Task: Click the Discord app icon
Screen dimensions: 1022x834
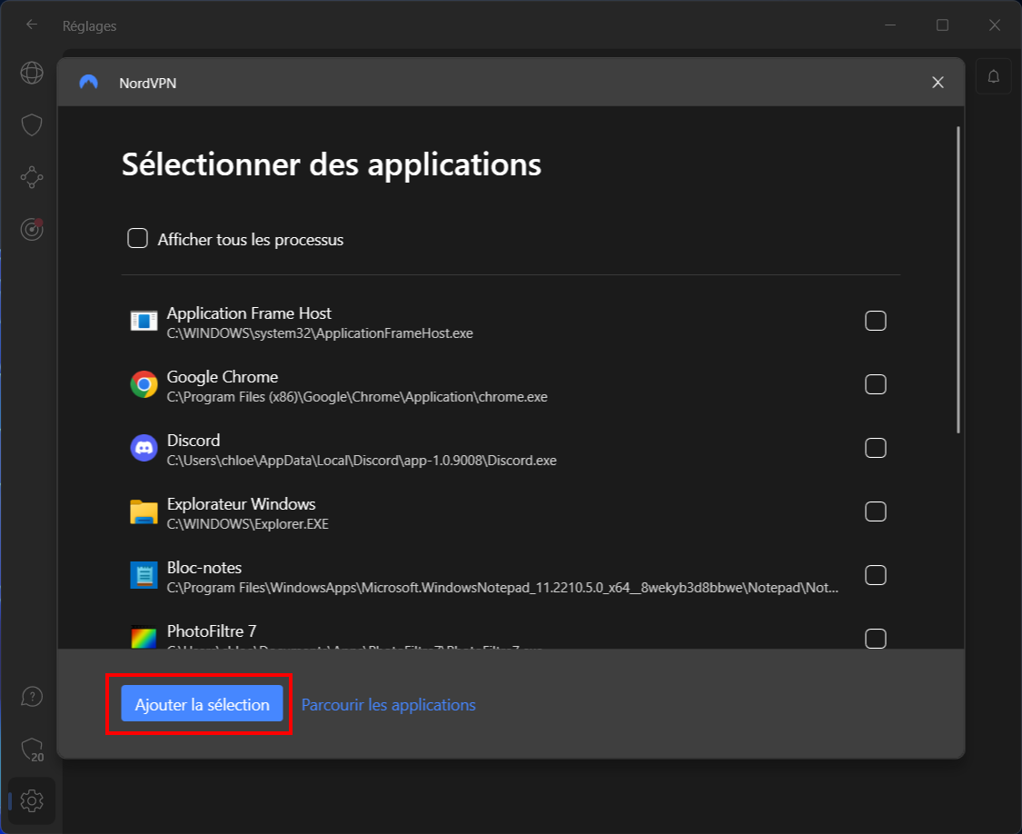Action: point(144,448)
